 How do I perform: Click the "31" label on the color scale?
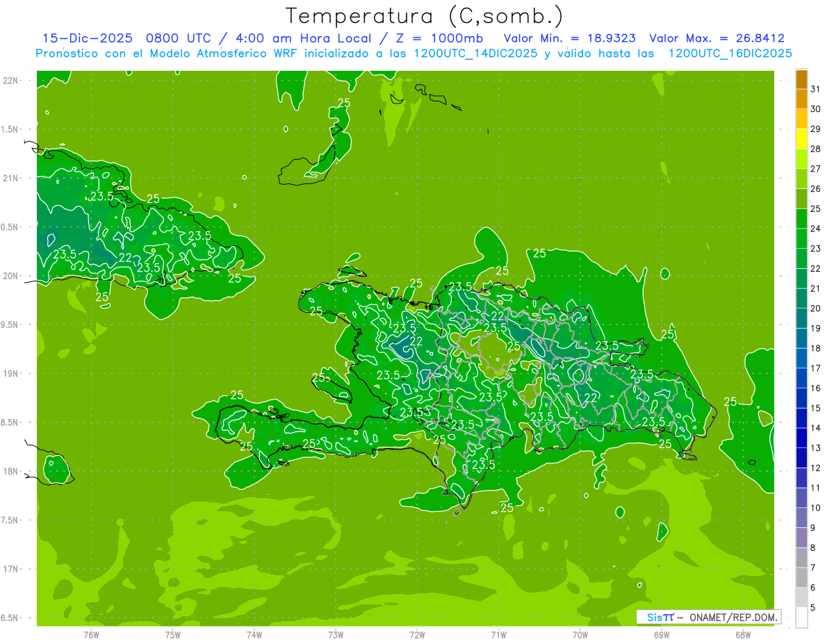click(x=816, y=89)
